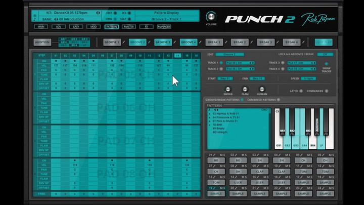Toggle the Latch switch
The width and height of the screenshot is (364, 205).
(301, 91)
